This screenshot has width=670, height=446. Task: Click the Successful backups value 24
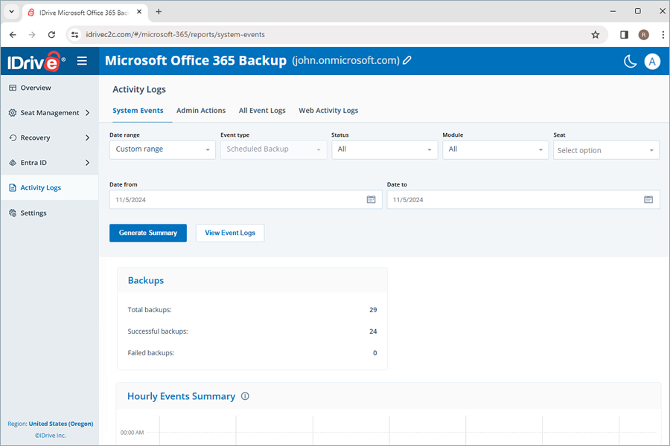373,332
